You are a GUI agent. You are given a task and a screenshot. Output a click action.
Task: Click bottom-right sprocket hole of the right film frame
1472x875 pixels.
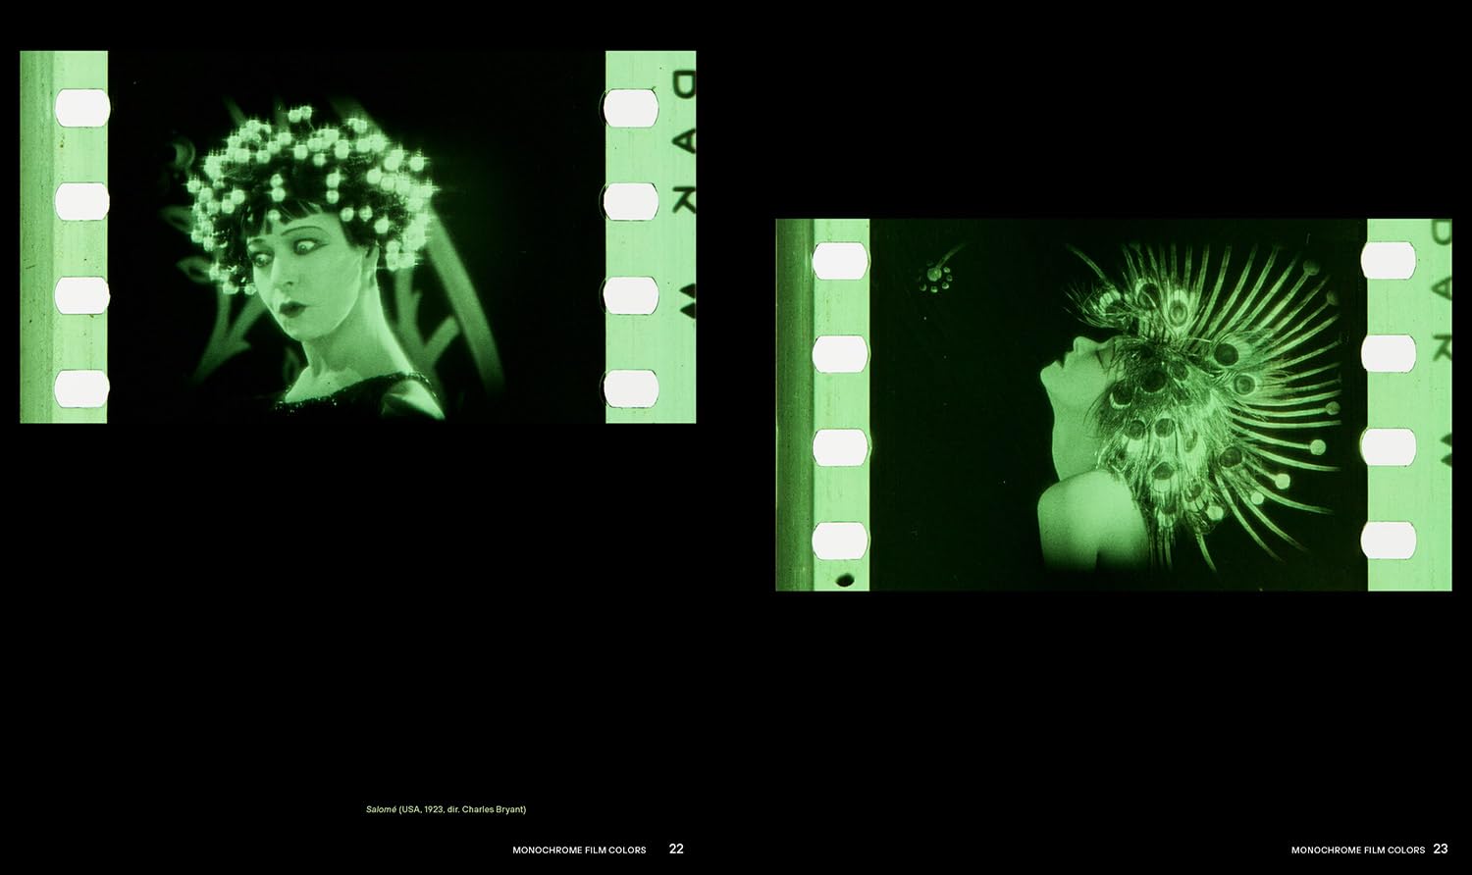coord(1389,540)
